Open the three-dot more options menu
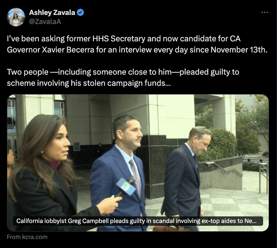Viewport: 277px width, 248px height. 265,13
